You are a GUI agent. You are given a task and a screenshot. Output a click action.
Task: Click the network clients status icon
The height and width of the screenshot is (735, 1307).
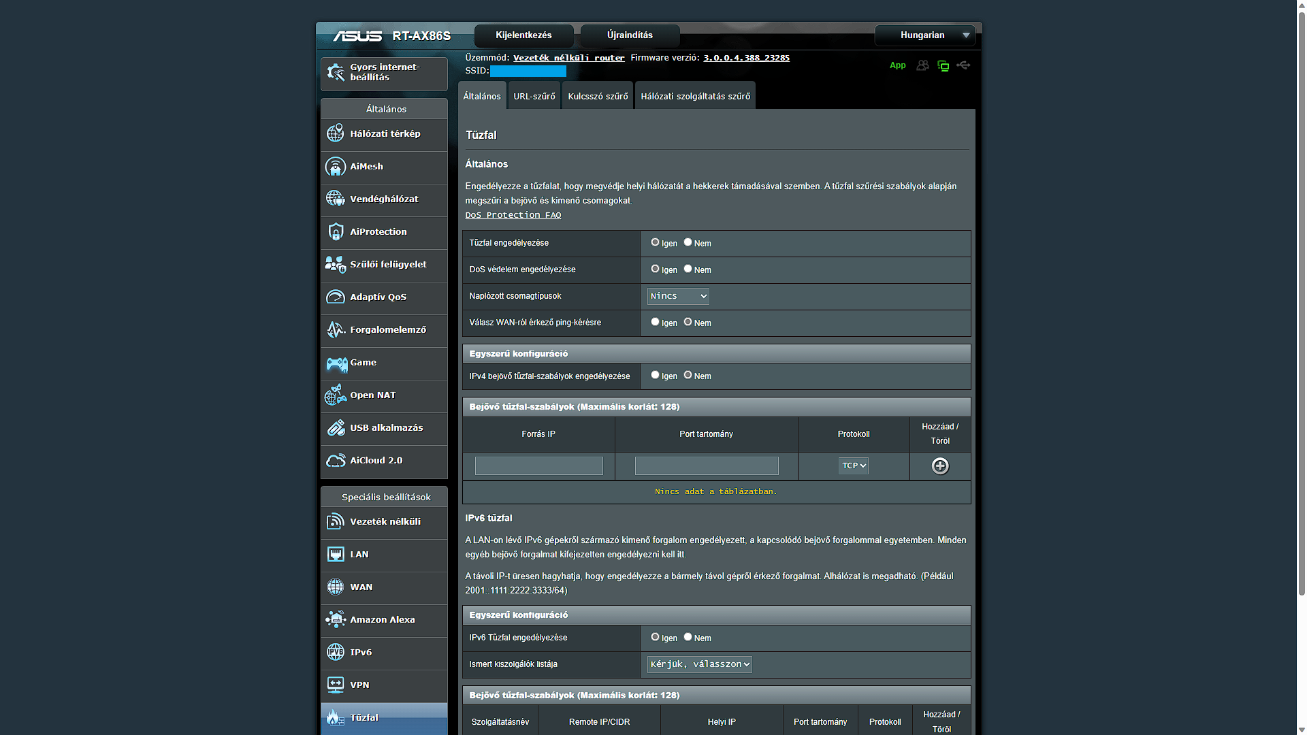[x=943, y=65]
